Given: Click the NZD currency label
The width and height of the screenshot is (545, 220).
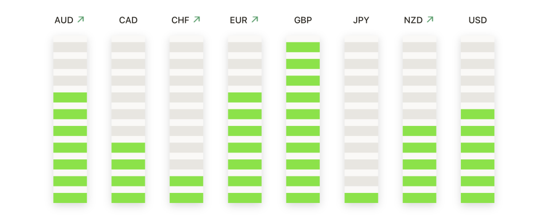Looking at the screenshot, I should (413, 21).
